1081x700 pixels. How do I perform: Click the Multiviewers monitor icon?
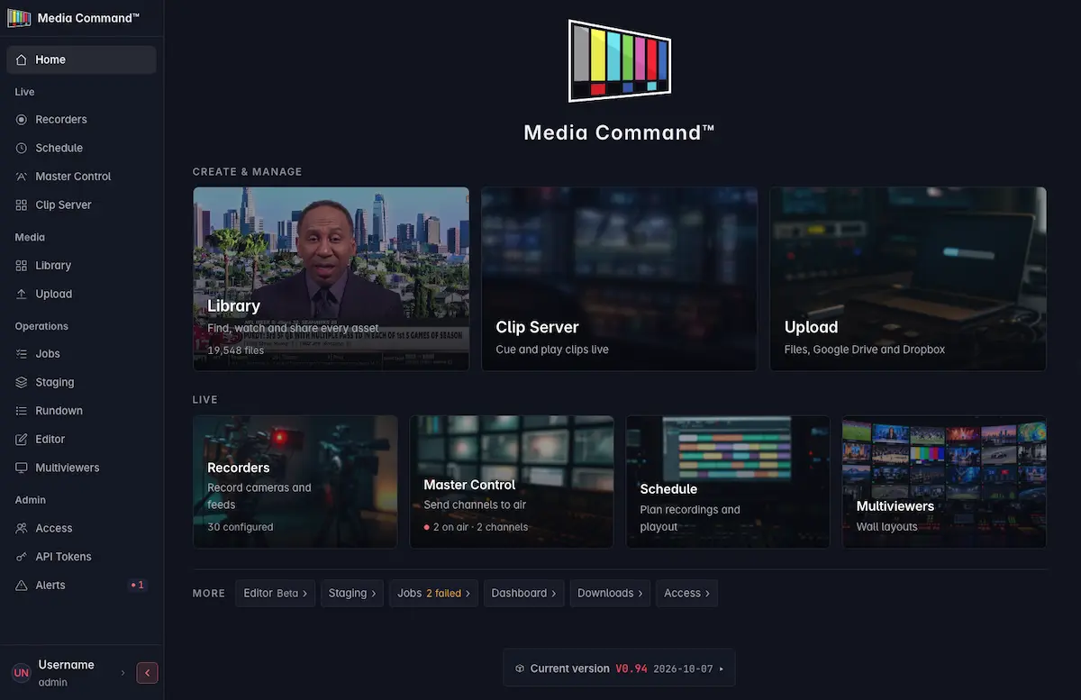(22, 468)
